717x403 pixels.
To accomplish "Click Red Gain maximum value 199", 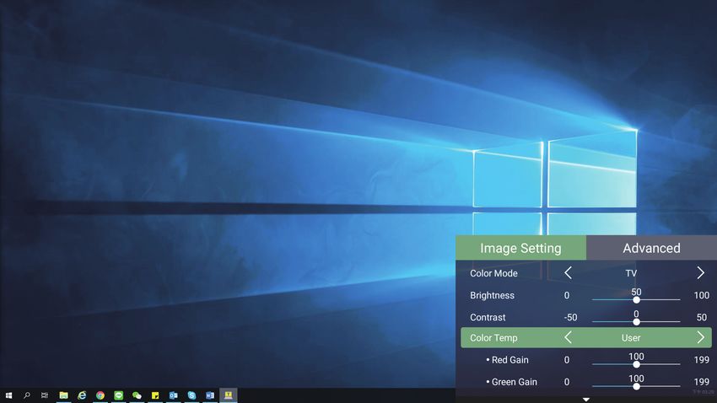I will (702, 360).
